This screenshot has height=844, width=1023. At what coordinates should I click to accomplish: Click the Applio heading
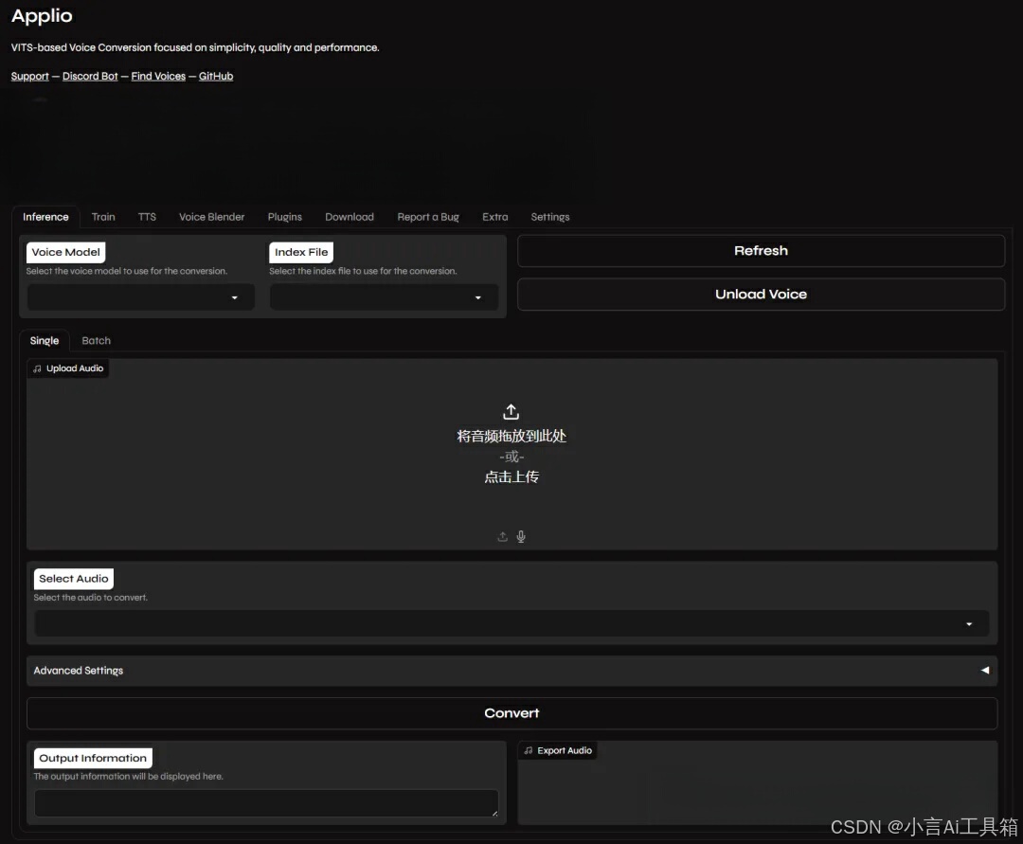[x=42, y=16]
